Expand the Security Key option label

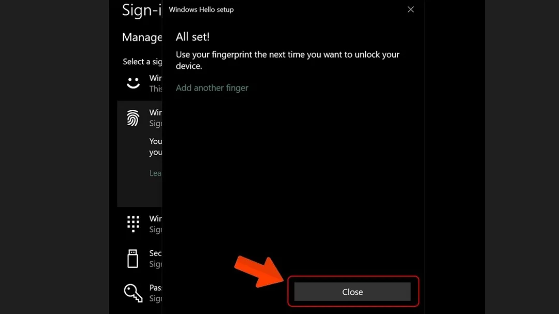pyautogui.click(x=155, y=253)
